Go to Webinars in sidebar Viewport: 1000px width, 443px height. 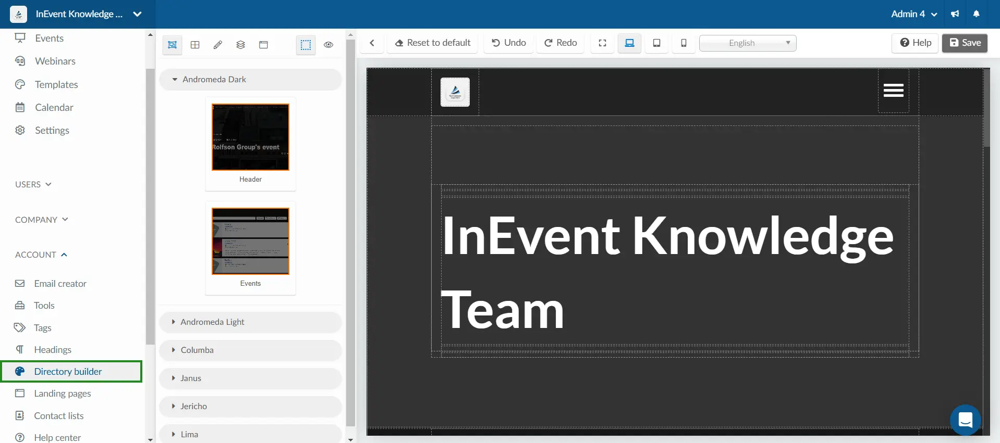55,61
